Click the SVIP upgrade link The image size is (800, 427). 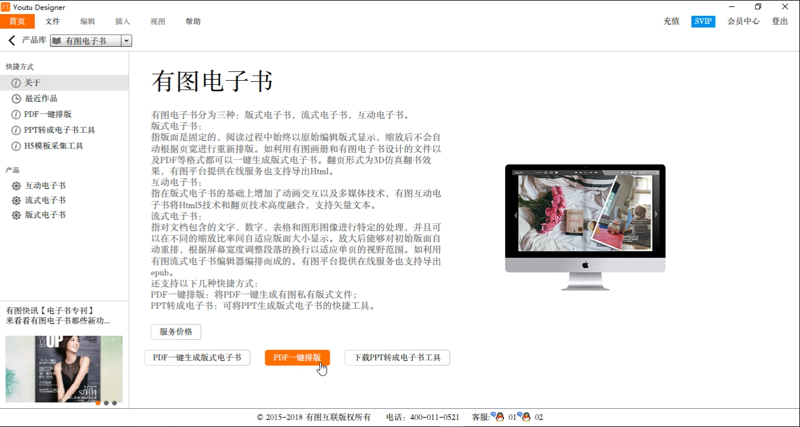point(702,21)
